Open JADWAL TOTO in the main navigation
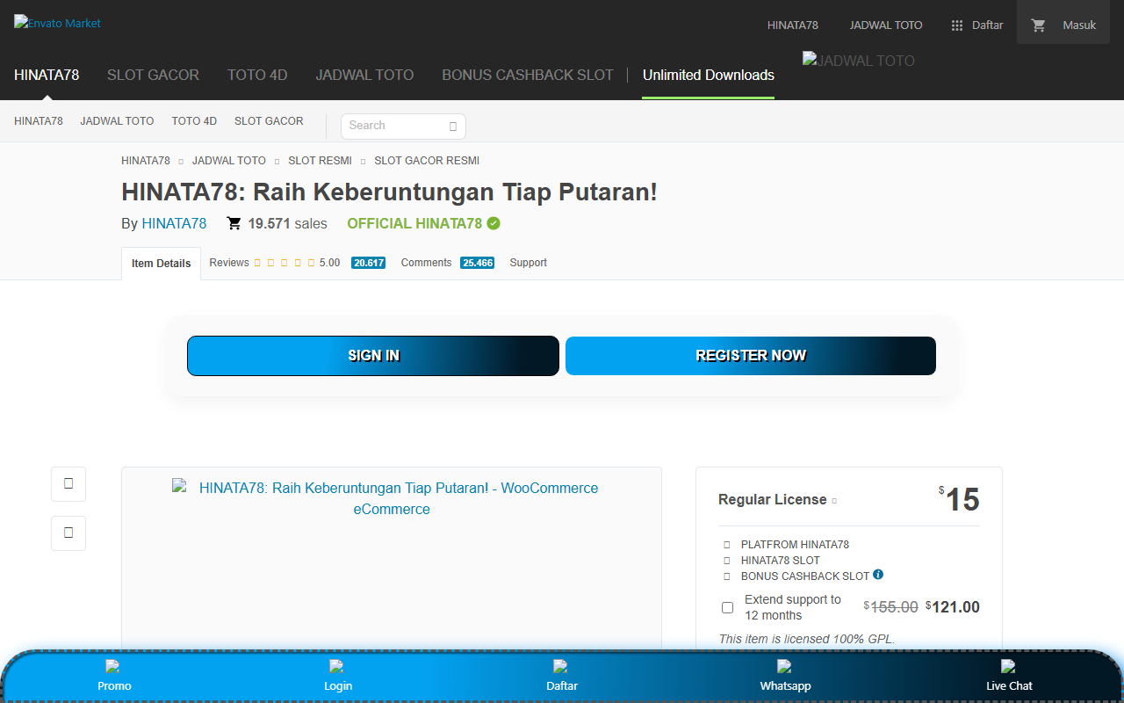This screenshot has height=703, width=1124. [x=364, y=75]
